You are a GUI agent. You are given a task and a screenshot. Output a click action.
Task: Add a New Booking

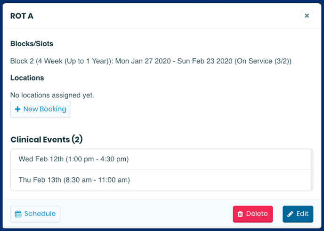pos(40,109)
